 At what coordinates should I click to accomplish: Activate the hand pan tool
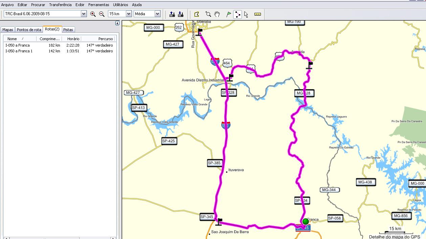click(217, 14)
